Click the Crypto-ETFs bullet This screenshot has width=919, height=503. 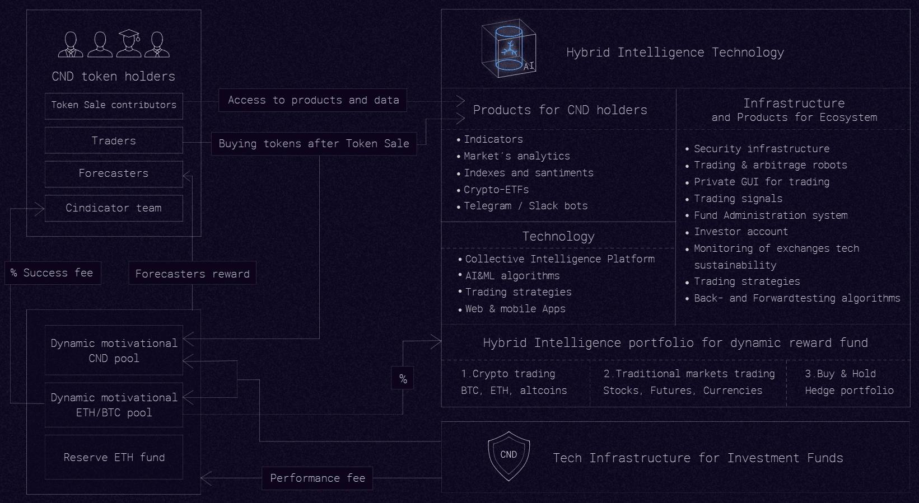pos(493,190)
